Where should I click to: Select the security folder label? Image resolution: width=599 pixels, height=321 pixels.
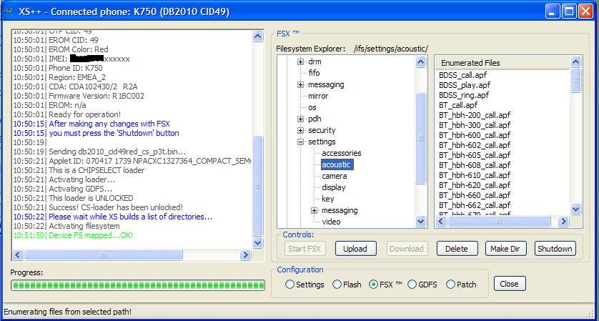click(322, 130)
